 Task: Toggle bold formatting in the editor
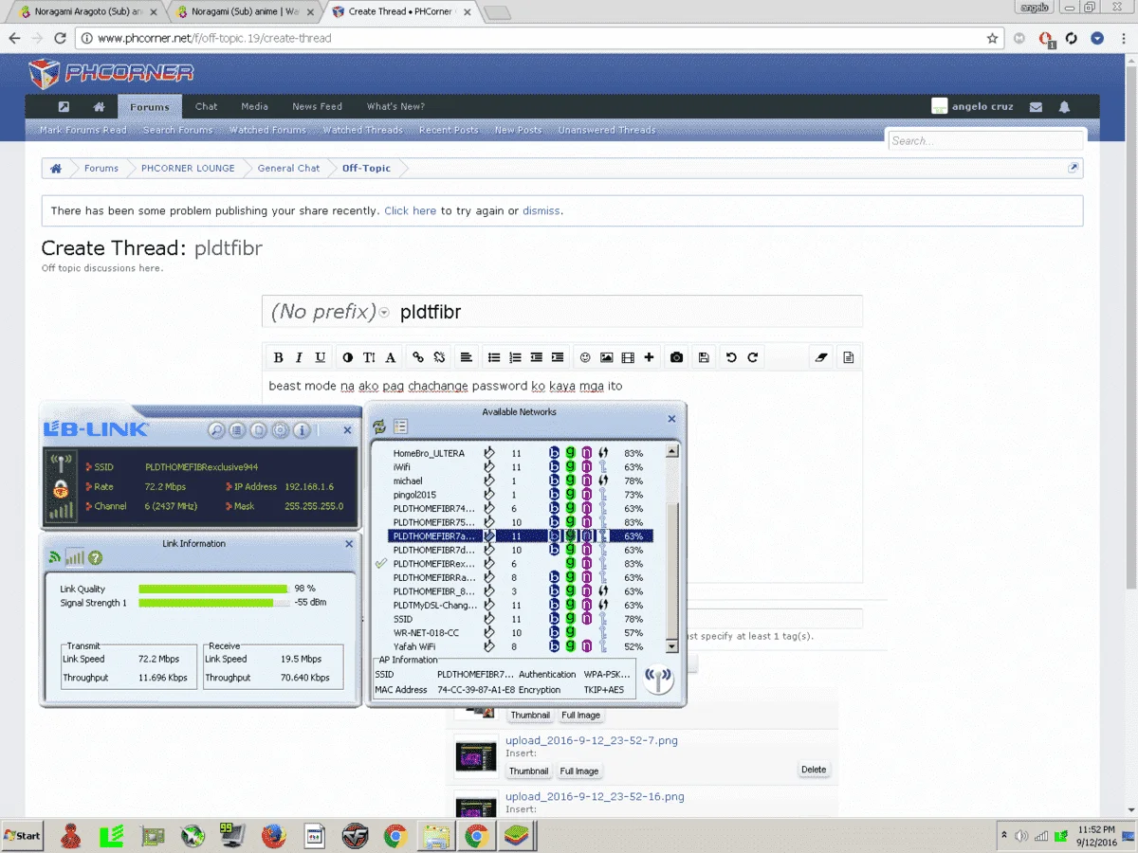(278, 357)
